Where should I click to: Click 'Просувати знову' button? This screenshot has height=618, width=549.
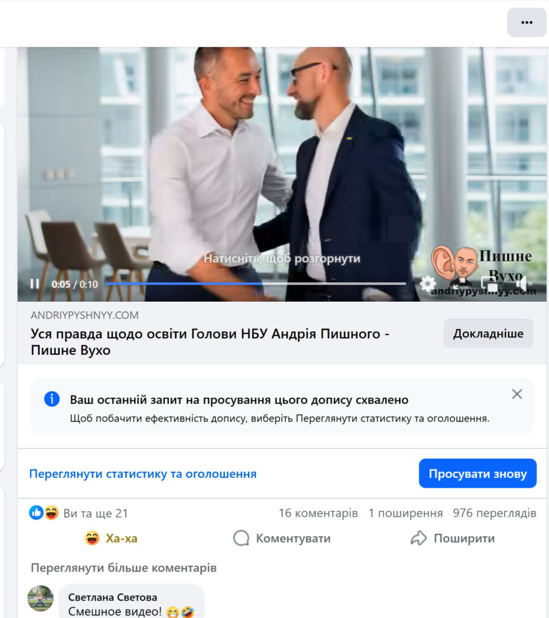pyautogui.click(x=478, y=473)
